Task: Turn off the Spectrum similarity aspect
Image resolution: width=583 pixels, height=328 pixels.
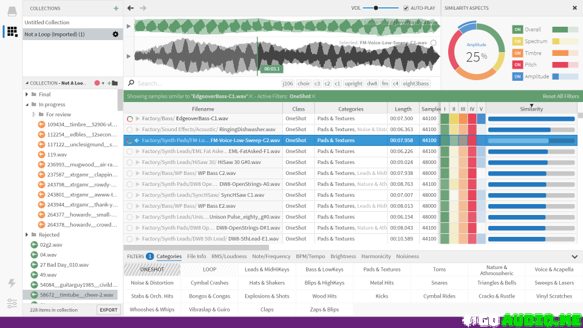Action: click(x=517, y=41)
